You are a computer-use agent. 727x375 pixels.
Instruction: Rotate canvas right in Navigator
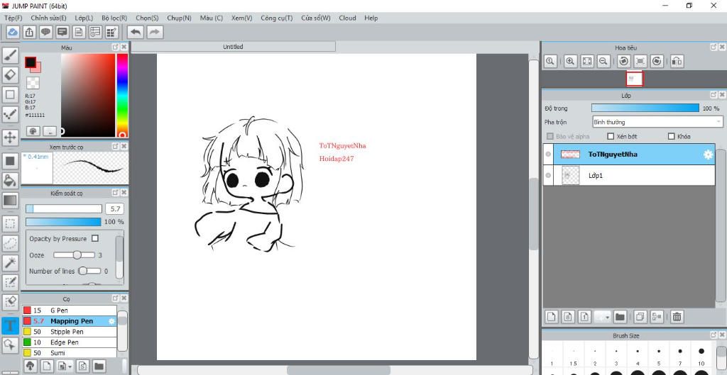(657, 61)
